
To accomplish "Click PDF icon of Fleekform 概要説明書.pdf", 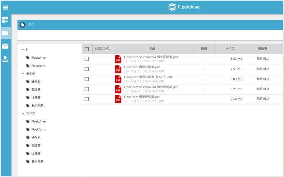I will [118, 99].
